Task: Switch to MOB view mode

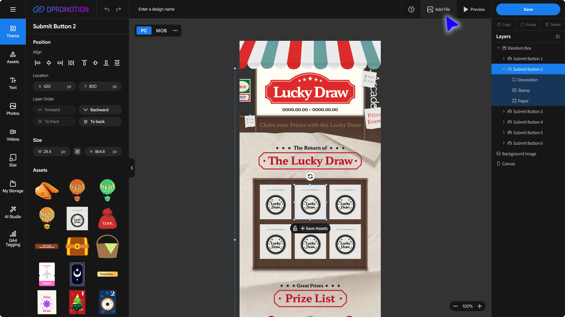Action: point(161,31)
